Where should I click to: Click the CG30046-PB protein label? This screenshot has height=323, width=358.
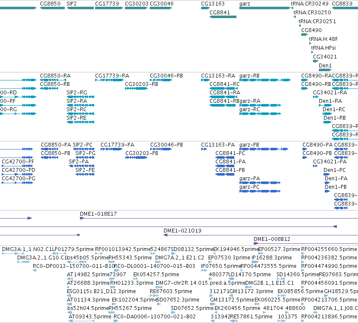167,145
